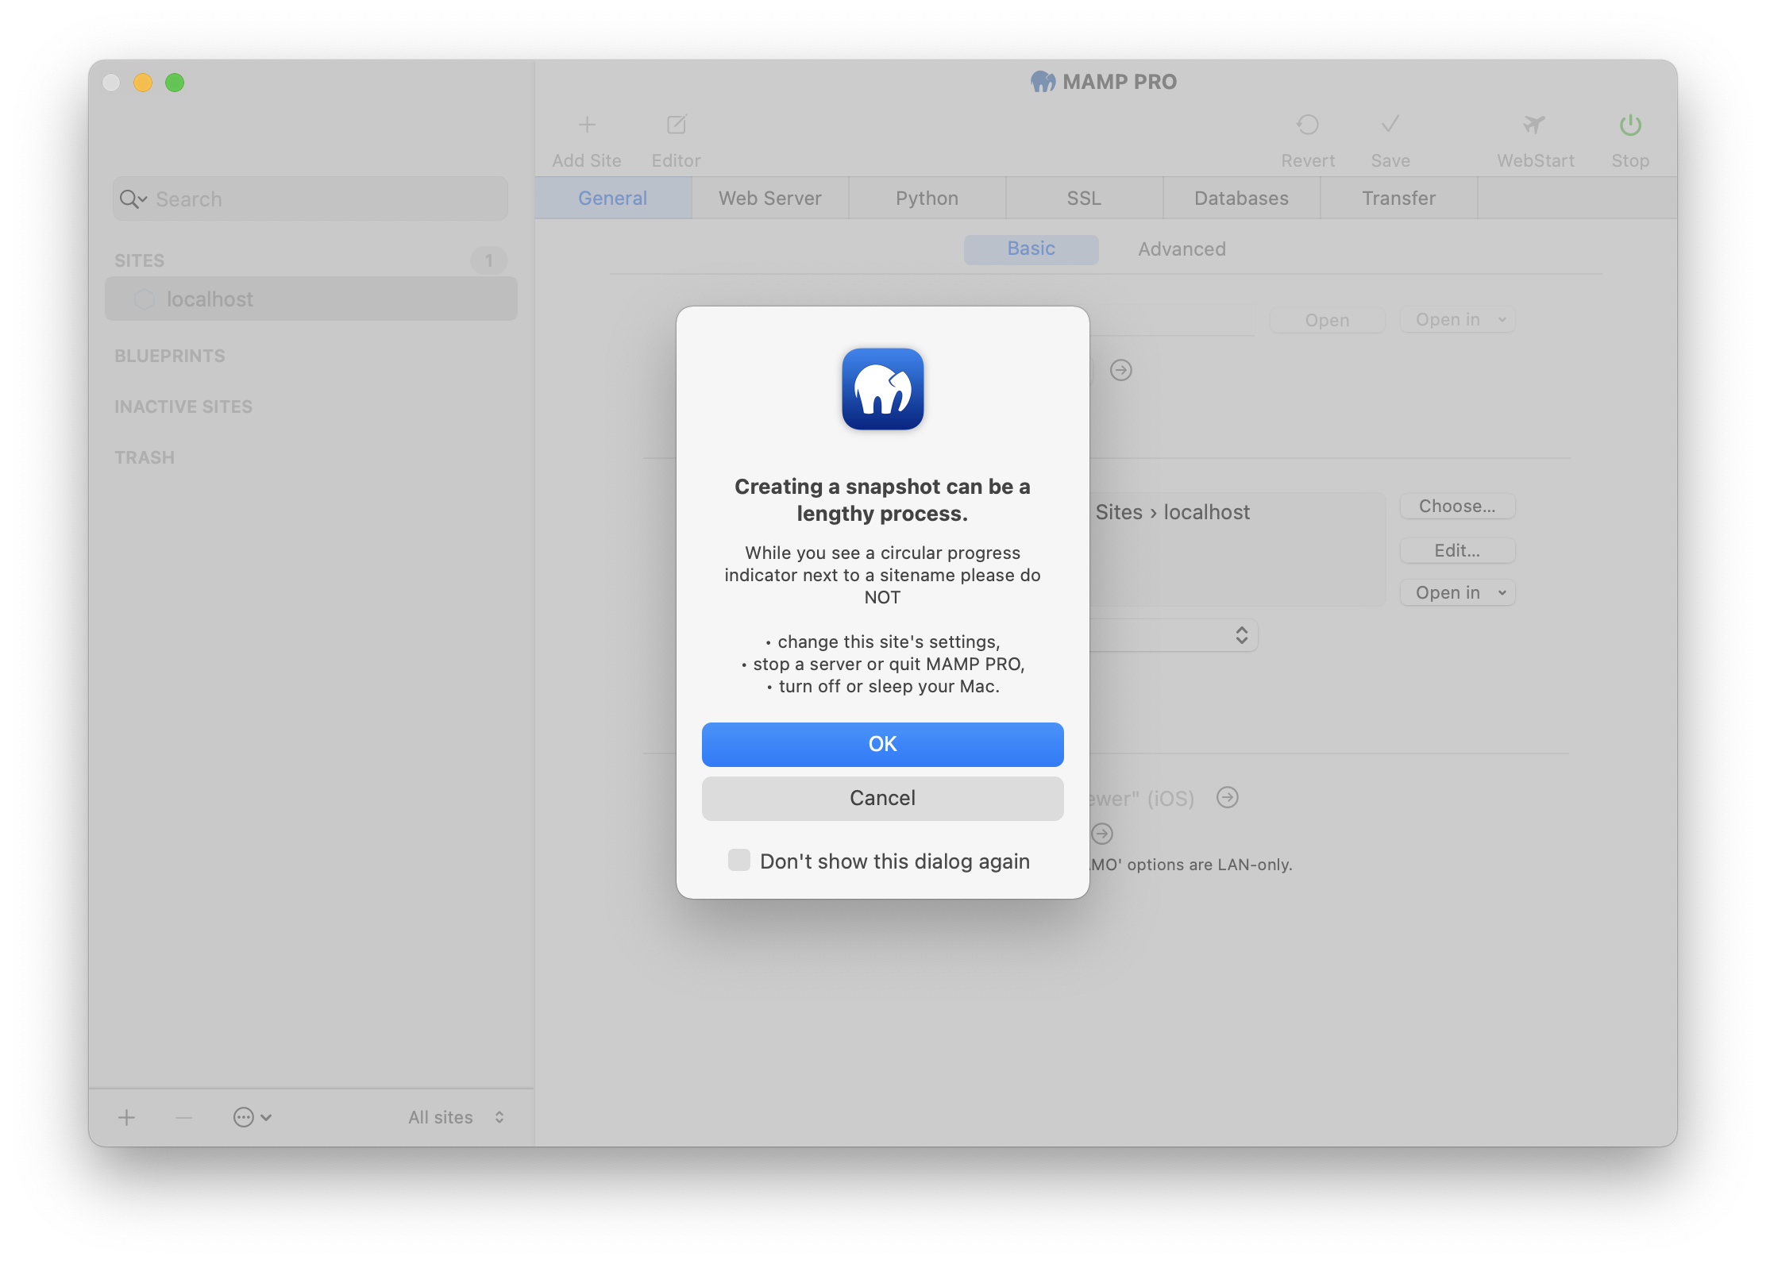Confirm snapshot with OK button
1766x1264 pixels.
[x=882, y=744]
